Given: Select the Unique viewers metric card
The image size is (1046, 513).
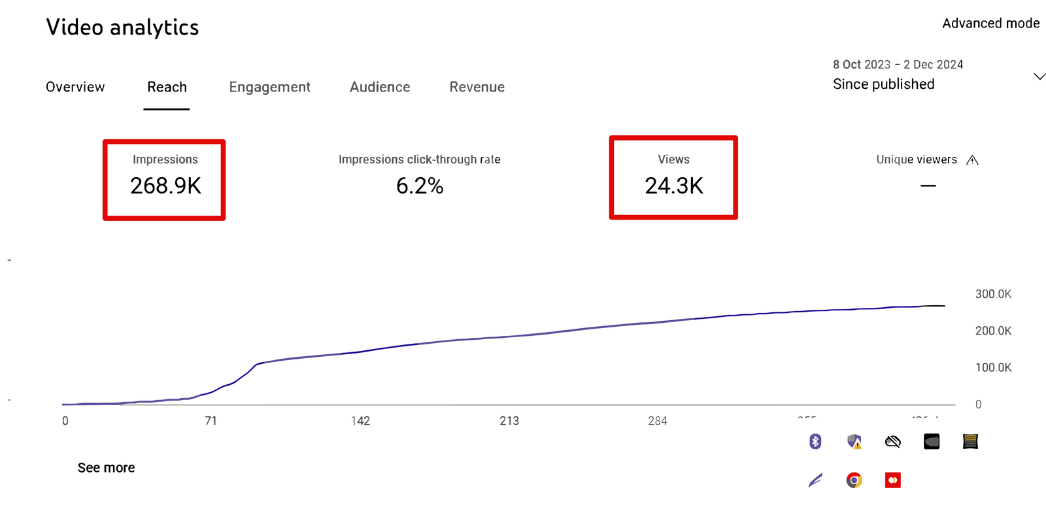Looking at the screenshot, I should click(928, 174).
